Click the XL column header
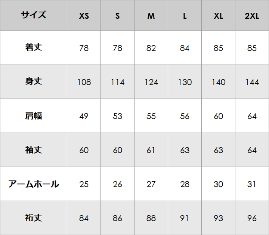This screenshot has width=269, height=235. pyautogui.click(x=218, y=16)
